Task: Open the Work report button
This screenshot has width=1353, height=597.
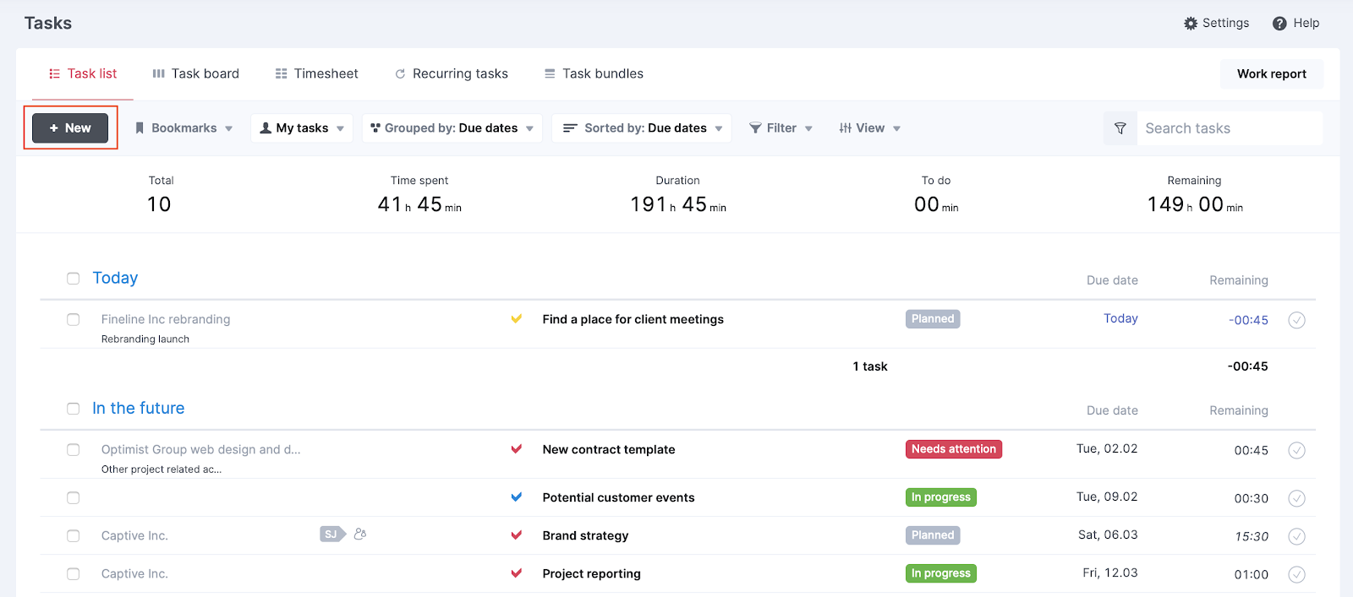Action: pos(1271,74)
